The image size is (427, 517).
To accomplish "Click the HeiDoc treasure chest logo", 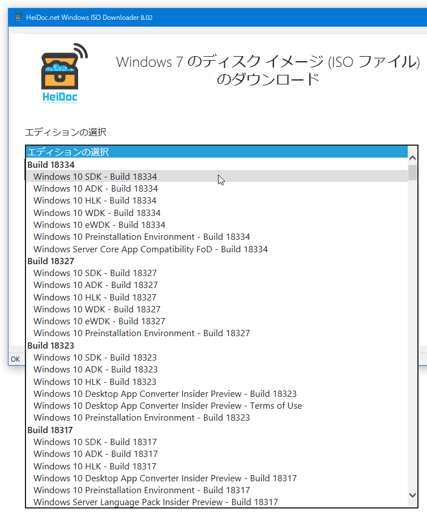I will coord(64,73).
